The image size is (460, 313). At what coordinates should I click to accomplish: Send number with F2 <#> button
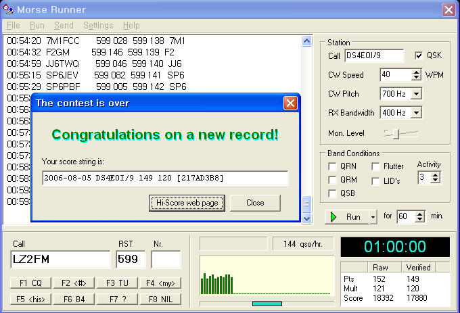click(x=74, y=283)
